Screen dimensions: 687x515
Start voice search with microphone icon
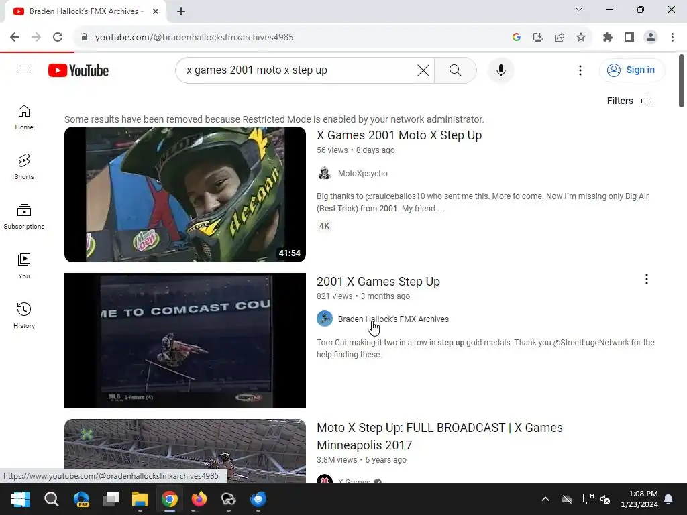coord(500,70)
